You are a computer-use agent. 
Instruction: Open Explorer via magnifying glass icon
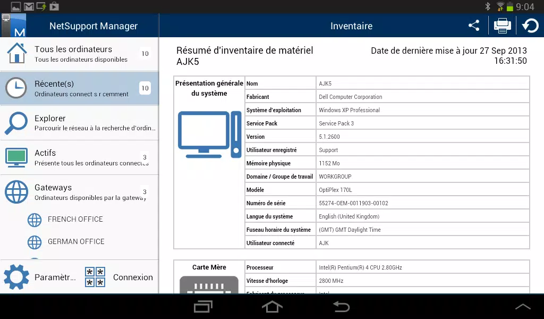pos(16,123)
